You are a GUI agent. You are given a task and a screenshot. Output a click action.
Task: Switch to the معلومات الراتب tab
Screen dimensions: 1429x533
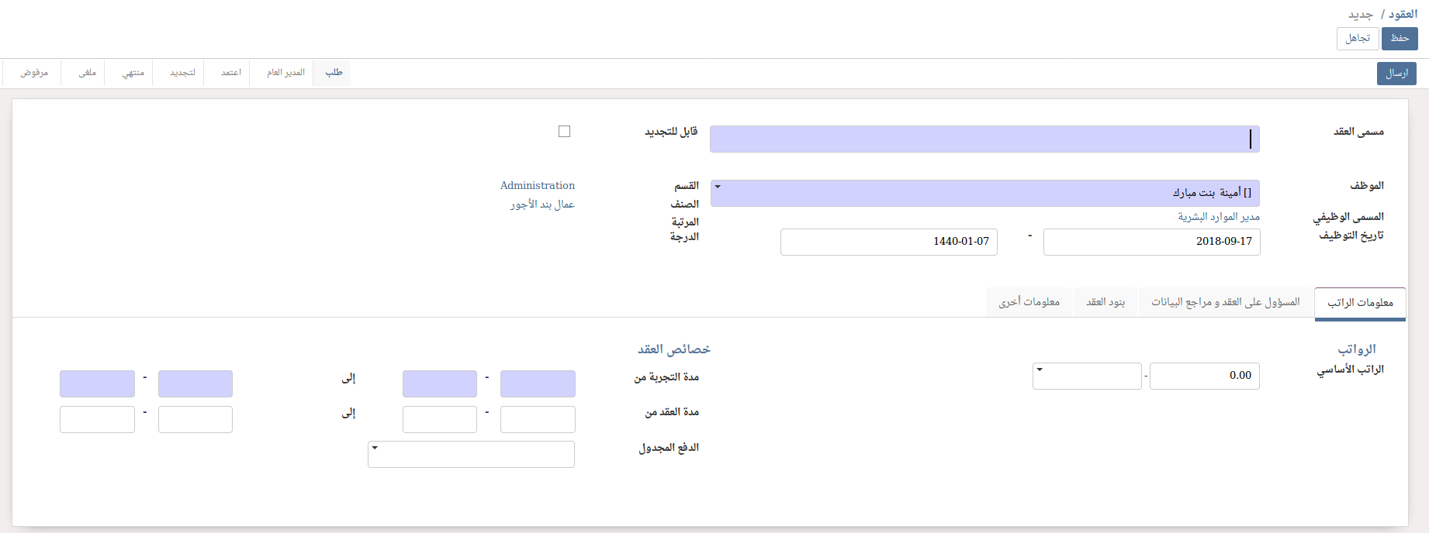(x=1360, y=302)
